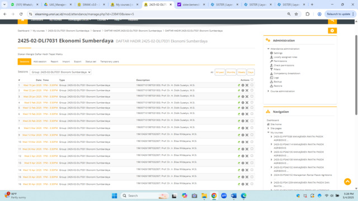The width and height of the screenshot is (358, 201).
Task: Click the orange home icon in navbar
Action: pyautogui.click(x=22, y=21)
